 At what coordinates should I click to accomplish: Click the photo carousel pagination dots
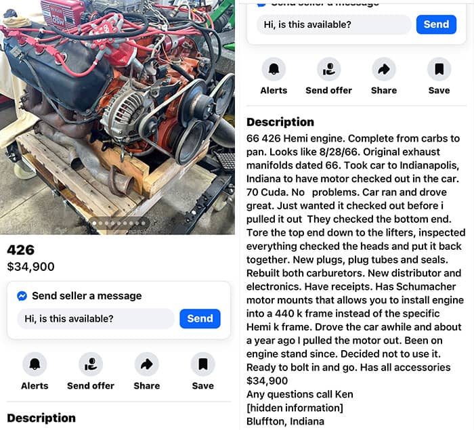click(x=118, y=223)
